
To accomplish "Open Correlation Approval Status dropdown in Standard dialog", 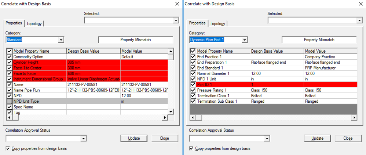I will pos(83,139).
